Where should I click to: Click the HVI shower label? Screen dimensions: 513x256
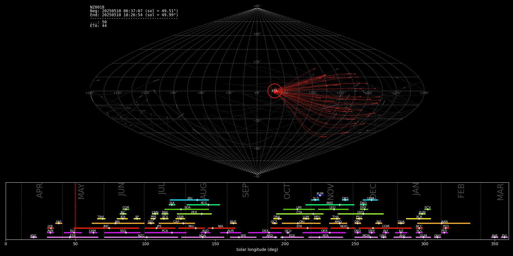coord(59,222)
